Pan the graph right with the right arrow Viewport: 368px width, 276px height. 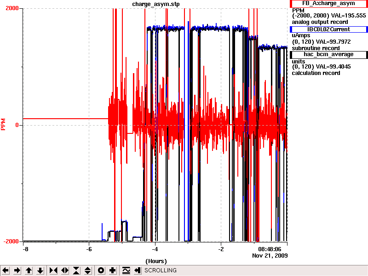17,270
